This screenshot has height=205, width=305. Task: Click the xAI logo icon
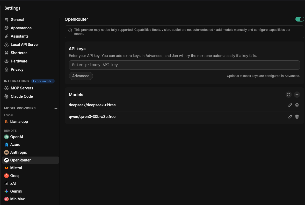(6, 183)
